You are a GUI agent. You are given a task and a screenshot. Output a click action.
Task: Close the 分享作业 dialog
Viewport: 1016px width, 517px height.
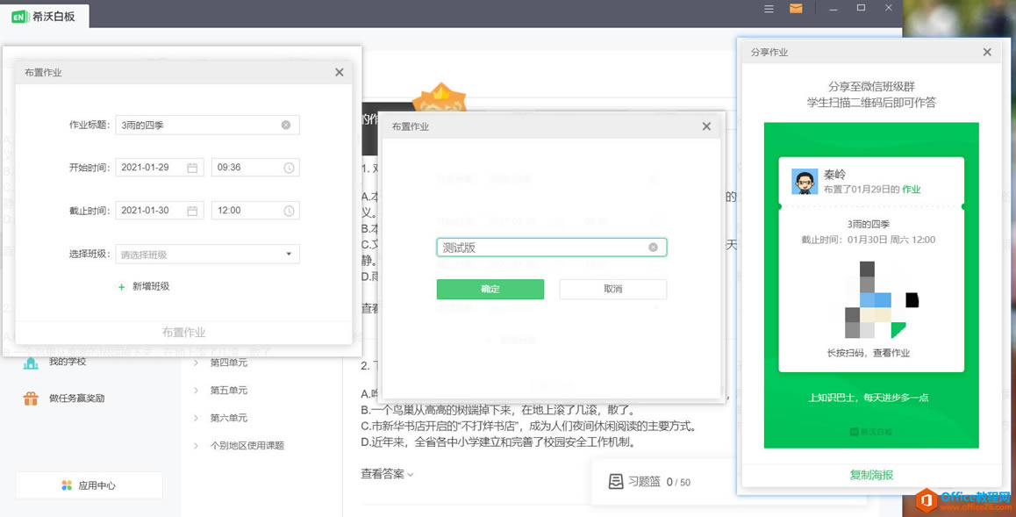[x=987, y=52]
